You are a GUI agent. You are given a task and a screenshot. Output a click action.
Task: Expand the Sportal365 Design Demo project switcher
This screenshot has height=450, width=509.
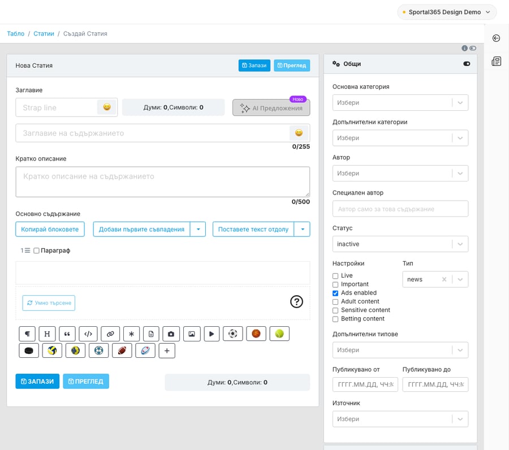coord(447,12)
